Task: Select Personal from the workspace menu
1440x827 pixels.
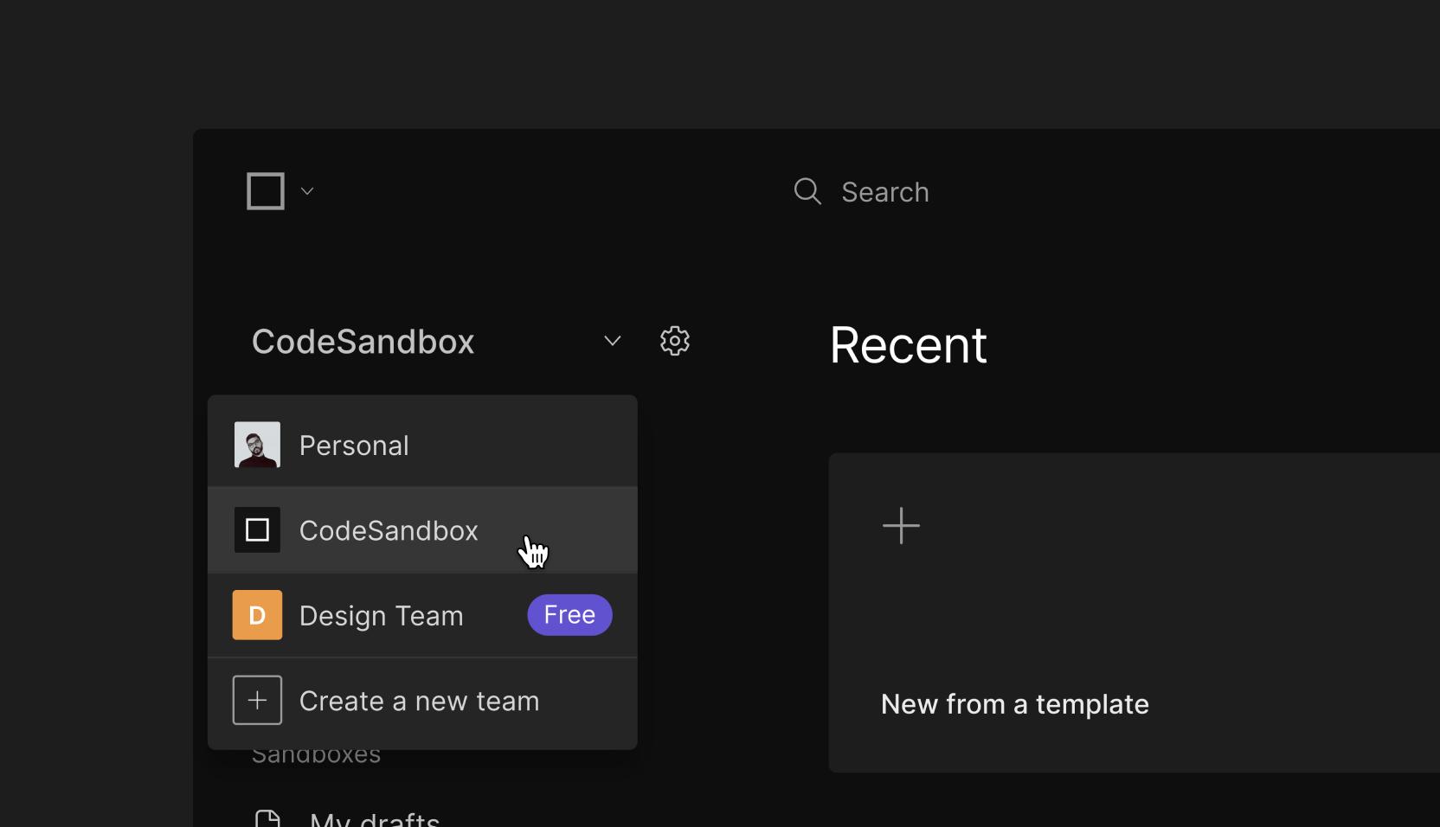Action: tap(354, 445)
